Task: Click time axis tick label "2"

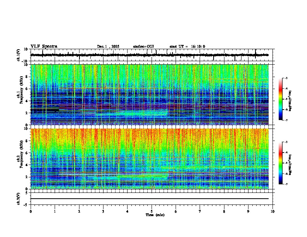Action: coord(79,211)
